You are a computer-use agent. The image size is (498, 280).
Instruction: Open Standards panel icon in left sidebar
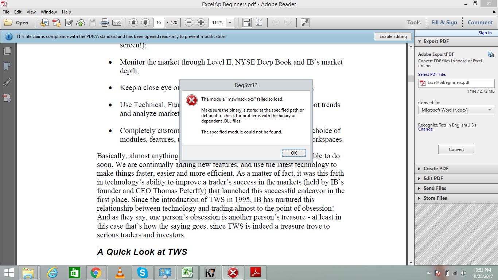[7, 98]
